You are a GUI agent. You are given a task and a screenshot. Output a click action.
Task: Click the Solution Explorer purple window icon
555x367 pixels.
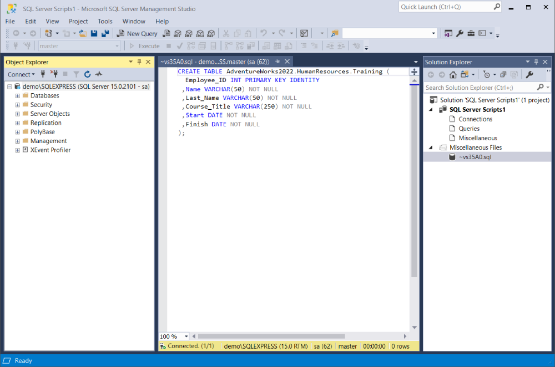coord(448,33)
